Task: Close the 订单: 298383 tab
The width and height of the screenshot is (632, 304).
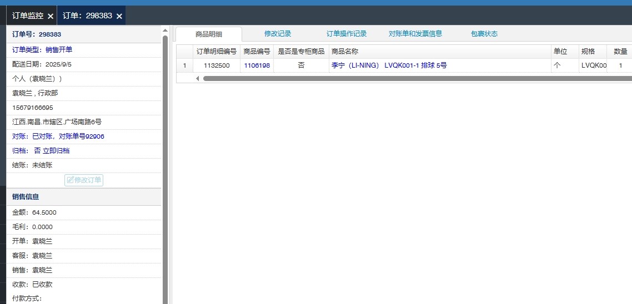Action: tap(119, 16)
